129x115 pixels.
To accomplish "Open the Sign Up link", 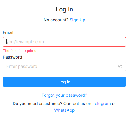I will (x=78, y=20).
